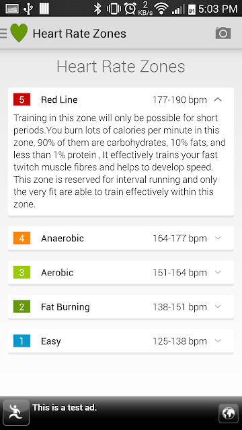The width and height of the screenshot is (242, 430).
Task: Open the globe icon in ad banner
Action: 229,413
